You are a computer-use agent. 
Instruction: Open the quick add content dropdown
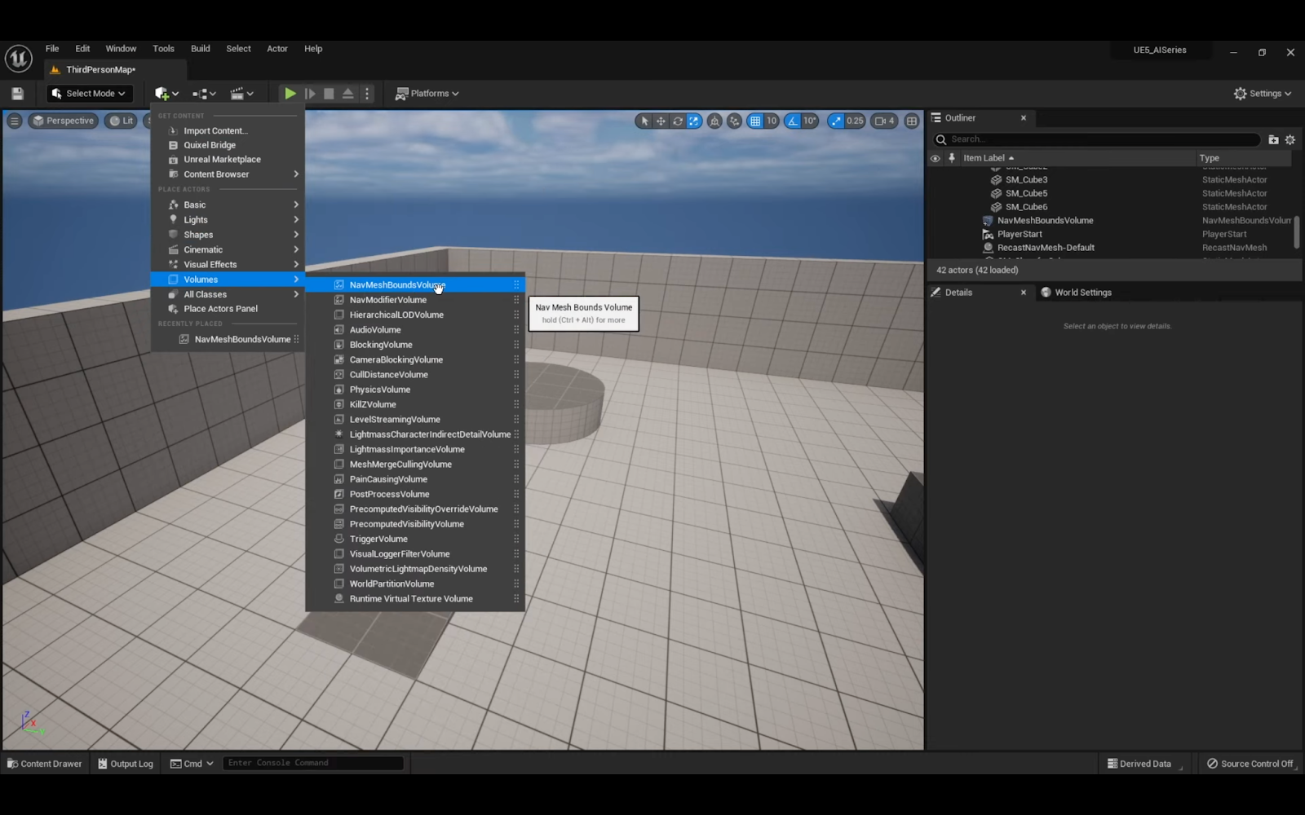[166, 94]
